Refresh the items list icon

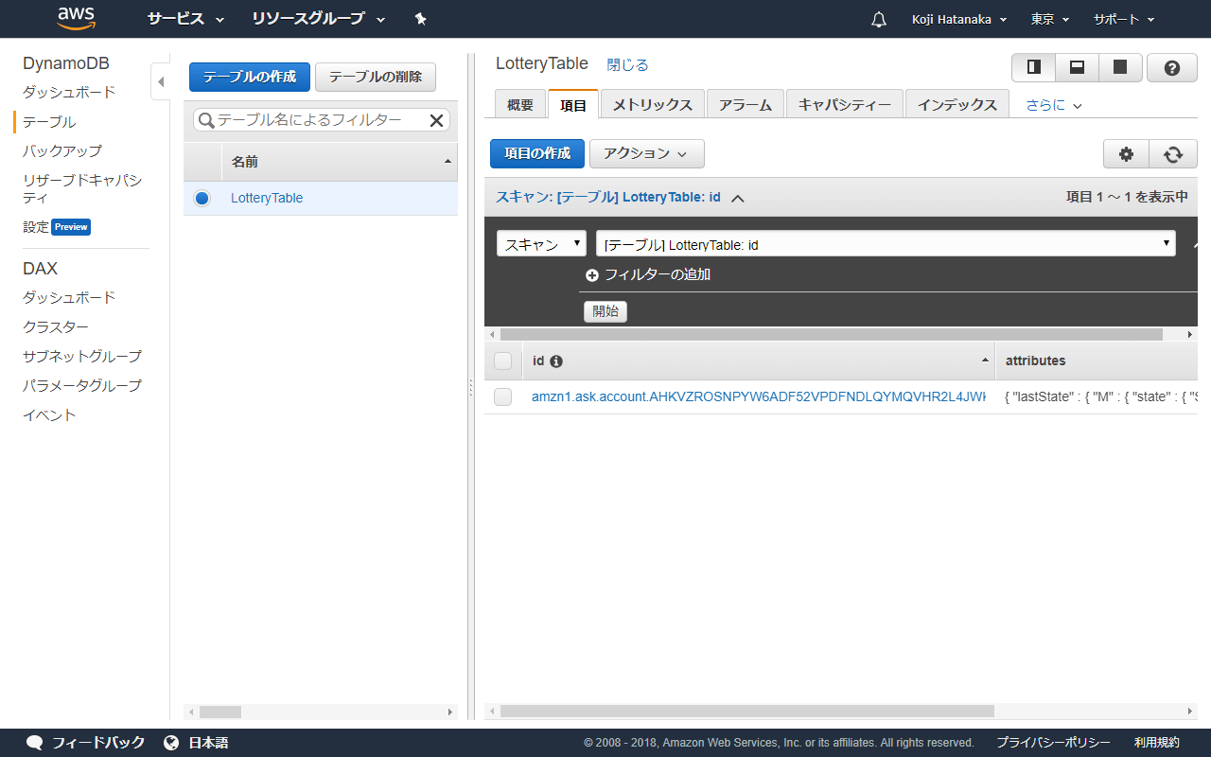click(x=1173, y=154)
